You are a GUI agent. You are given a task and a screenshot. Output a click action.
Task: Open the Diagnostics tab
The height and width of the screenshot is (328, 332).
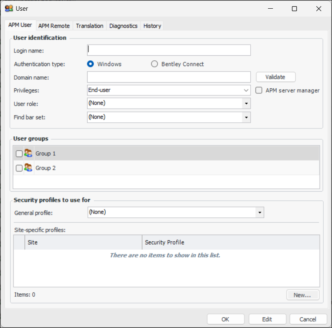[x=123, y=26]
